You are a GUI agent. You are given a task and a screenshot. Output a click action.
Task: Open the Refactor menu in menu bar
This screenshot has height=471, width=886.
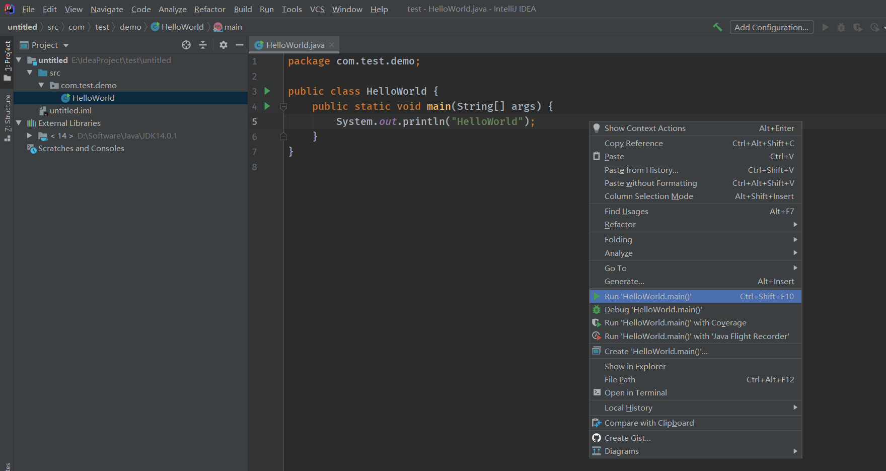210,9
